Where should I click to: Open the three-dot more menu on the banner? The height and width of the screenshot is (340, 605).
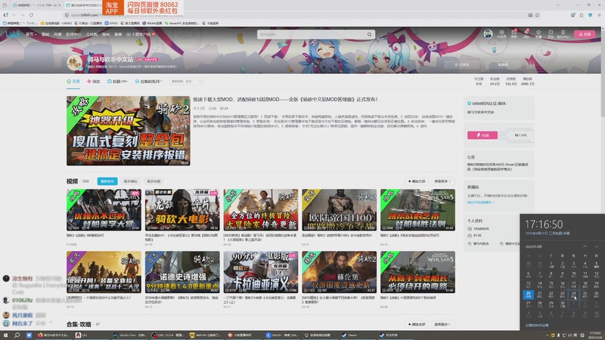(530, 65)
